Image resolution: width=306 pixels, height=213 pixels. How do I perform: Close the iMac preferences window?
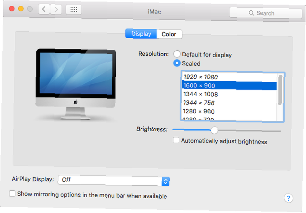pos(12,9)
